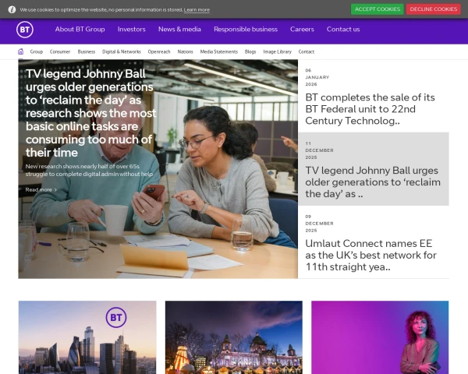
Task: Click hero subtitle about over 65s
Action: 89,170
